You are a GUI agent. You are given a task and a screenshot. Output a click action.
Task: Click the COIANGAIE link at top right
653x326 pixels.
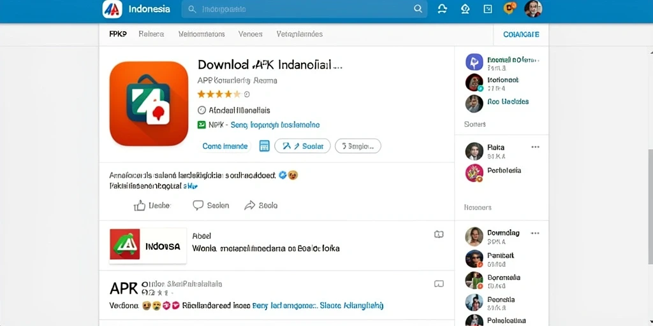[521, 34]
